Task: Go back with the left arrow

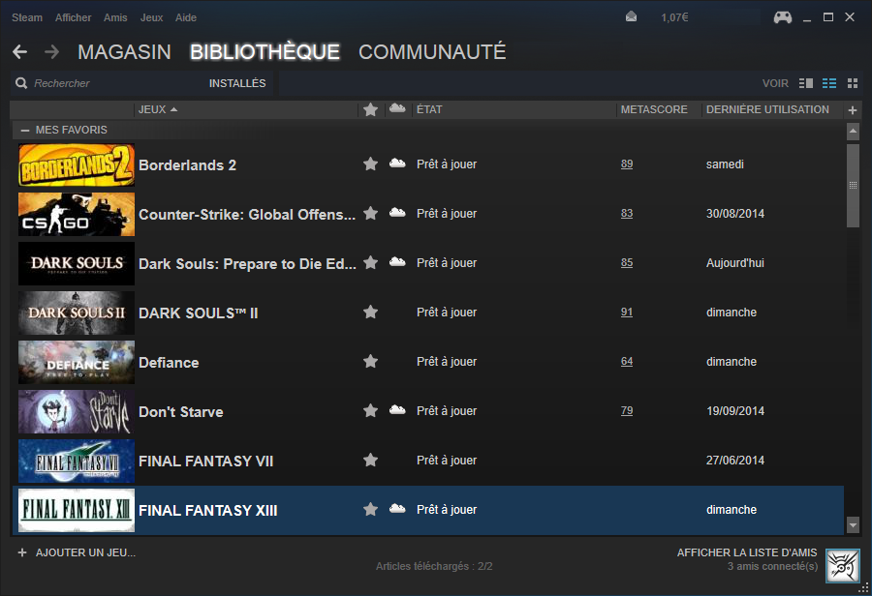Action: tap(20, 51)
